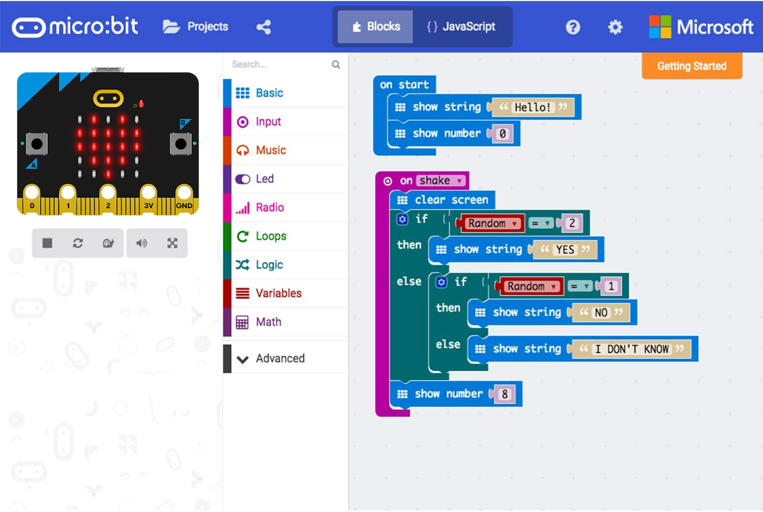Image resolution: width=763 pixels, height=512 pixels.
Task: Edit the YES string value
Action: pyautogui.click(x=565, y=250)
